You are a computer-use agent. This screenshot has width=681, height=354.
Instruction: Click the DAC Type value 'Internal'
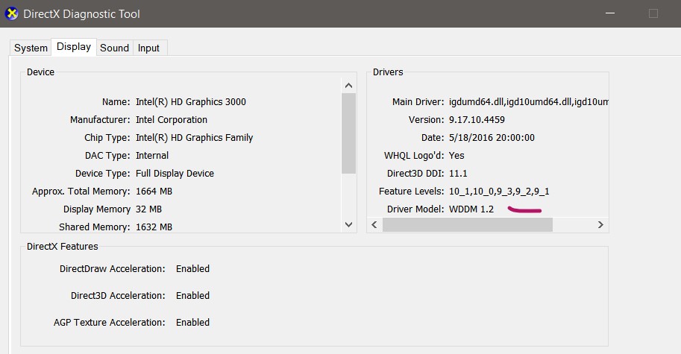152,155
